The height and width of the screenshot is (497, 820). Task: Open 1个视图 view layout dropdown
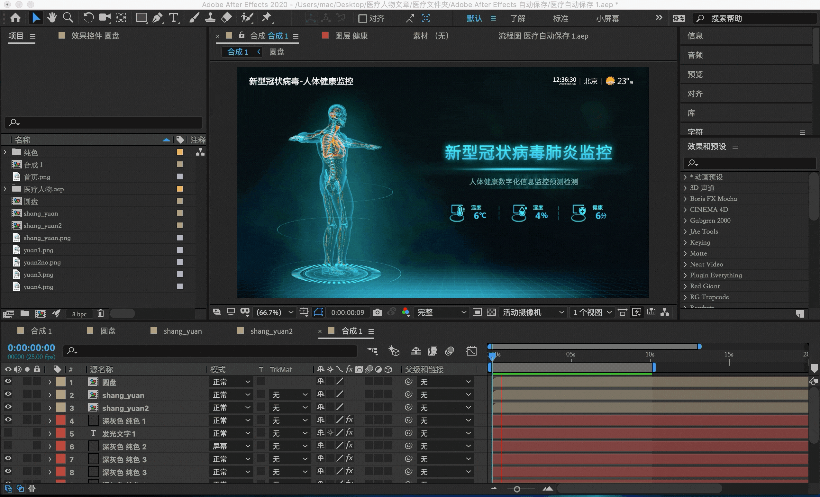pos(592,312)
